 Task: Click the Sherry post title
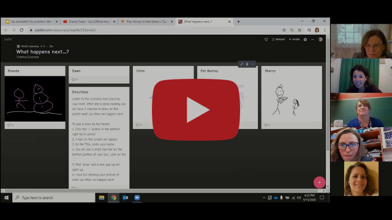[x=270, y=71]
